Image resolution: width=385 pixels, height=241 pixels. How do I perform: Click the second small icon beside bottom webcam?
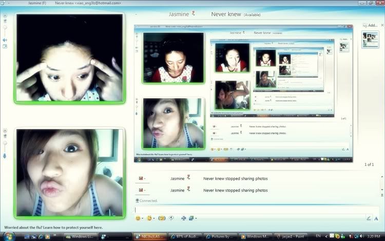click(5, 136)
